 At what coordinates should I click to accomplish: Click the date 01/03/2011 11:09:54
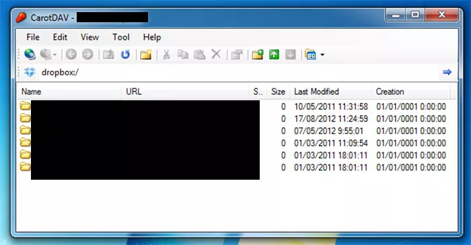331,143
